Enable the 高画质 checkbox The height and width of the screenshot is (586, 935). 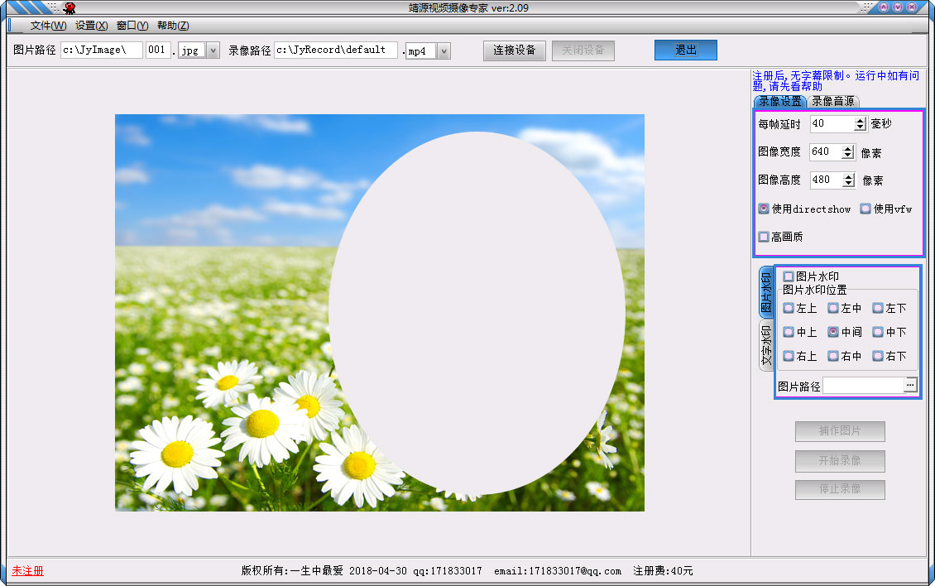(x=764, y=237)
